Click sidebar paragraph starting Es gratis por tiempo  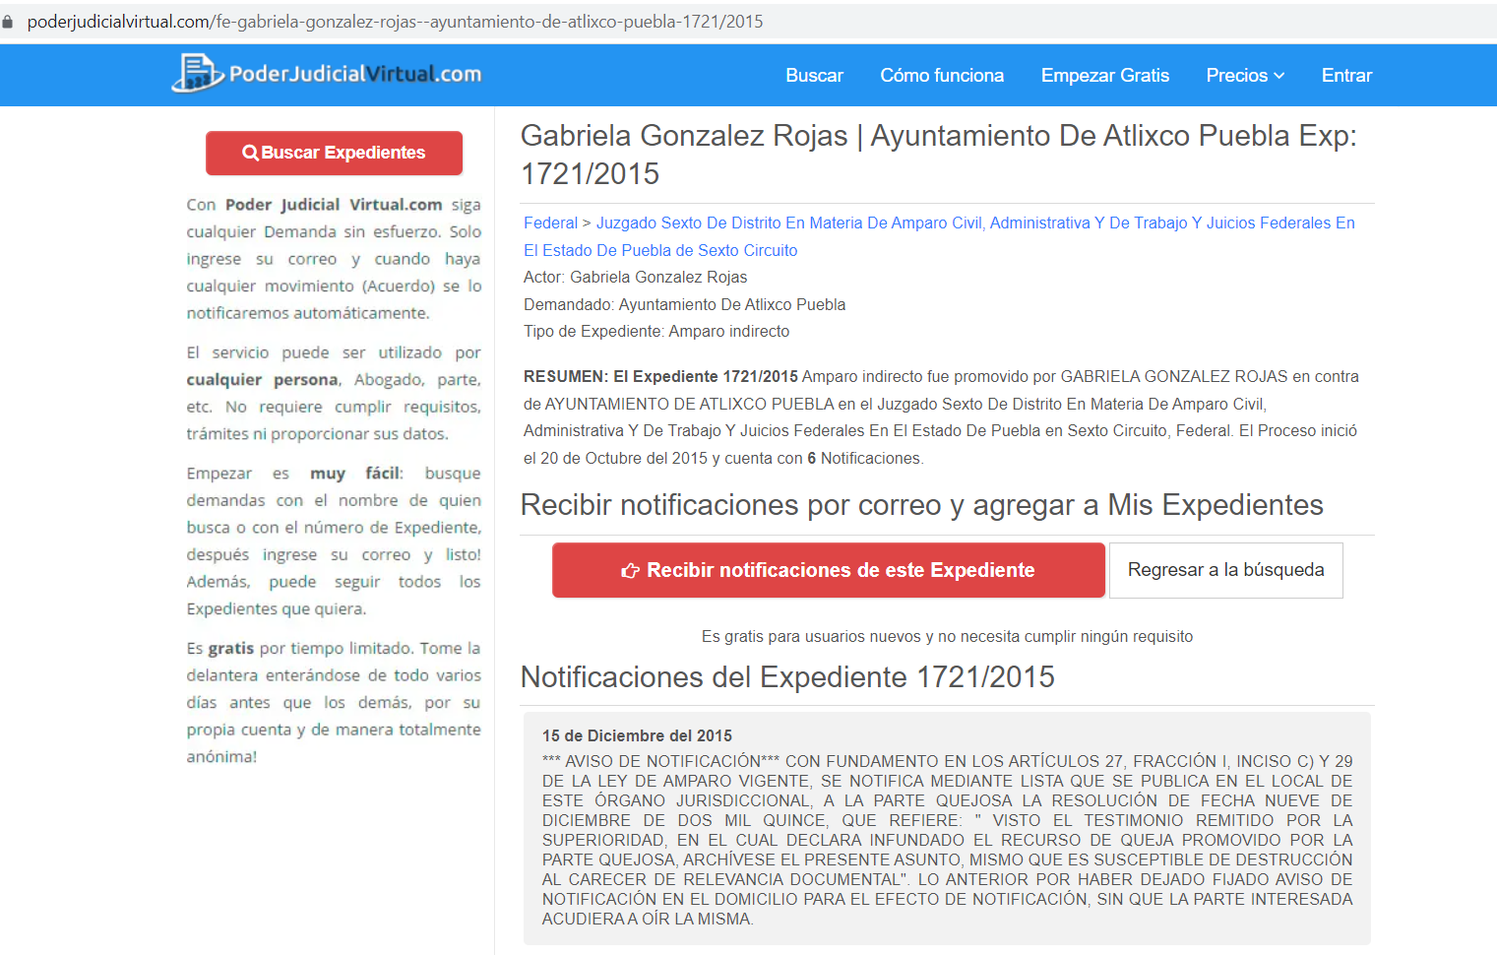pyautogui.click(x=334, y=702)
